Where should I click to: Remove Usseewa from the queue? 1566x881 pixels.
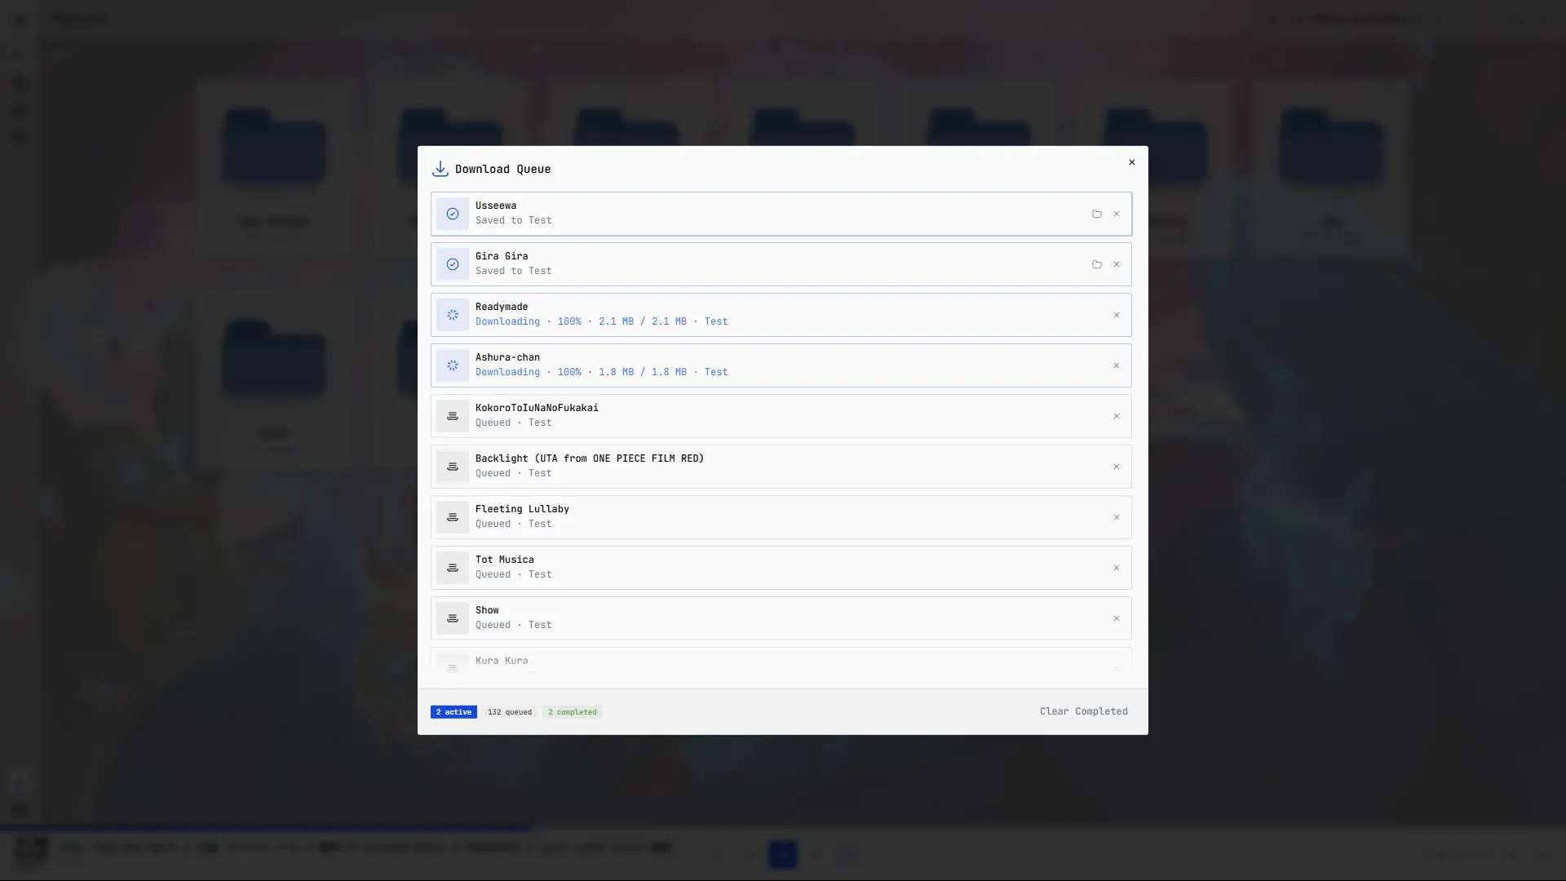[x=1116, y=214]
